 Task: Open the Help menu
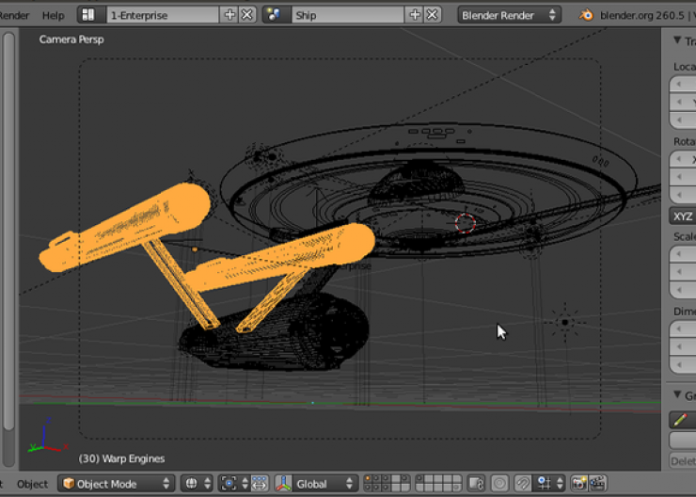54,16
